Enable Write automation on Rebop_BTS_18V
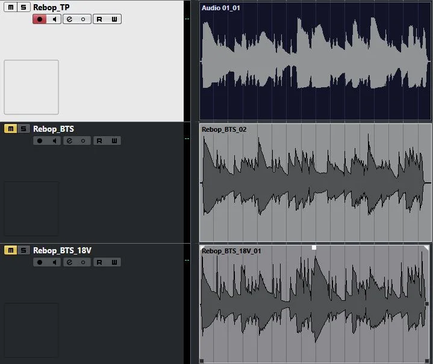Image resolution: width=433 pixels, height=364 pixels. pos(114,262)
